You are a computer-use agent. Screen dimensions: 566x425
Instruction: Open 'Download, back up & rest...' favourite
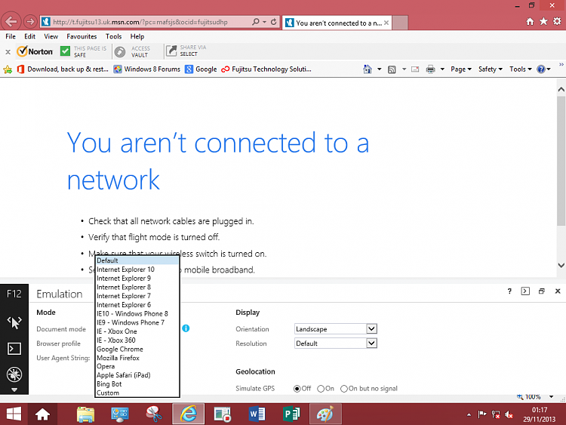pyautogui.click(x=63, y=69)
